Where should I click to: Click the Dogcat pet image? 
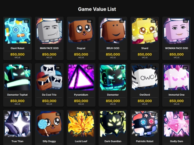pos(81,31)
